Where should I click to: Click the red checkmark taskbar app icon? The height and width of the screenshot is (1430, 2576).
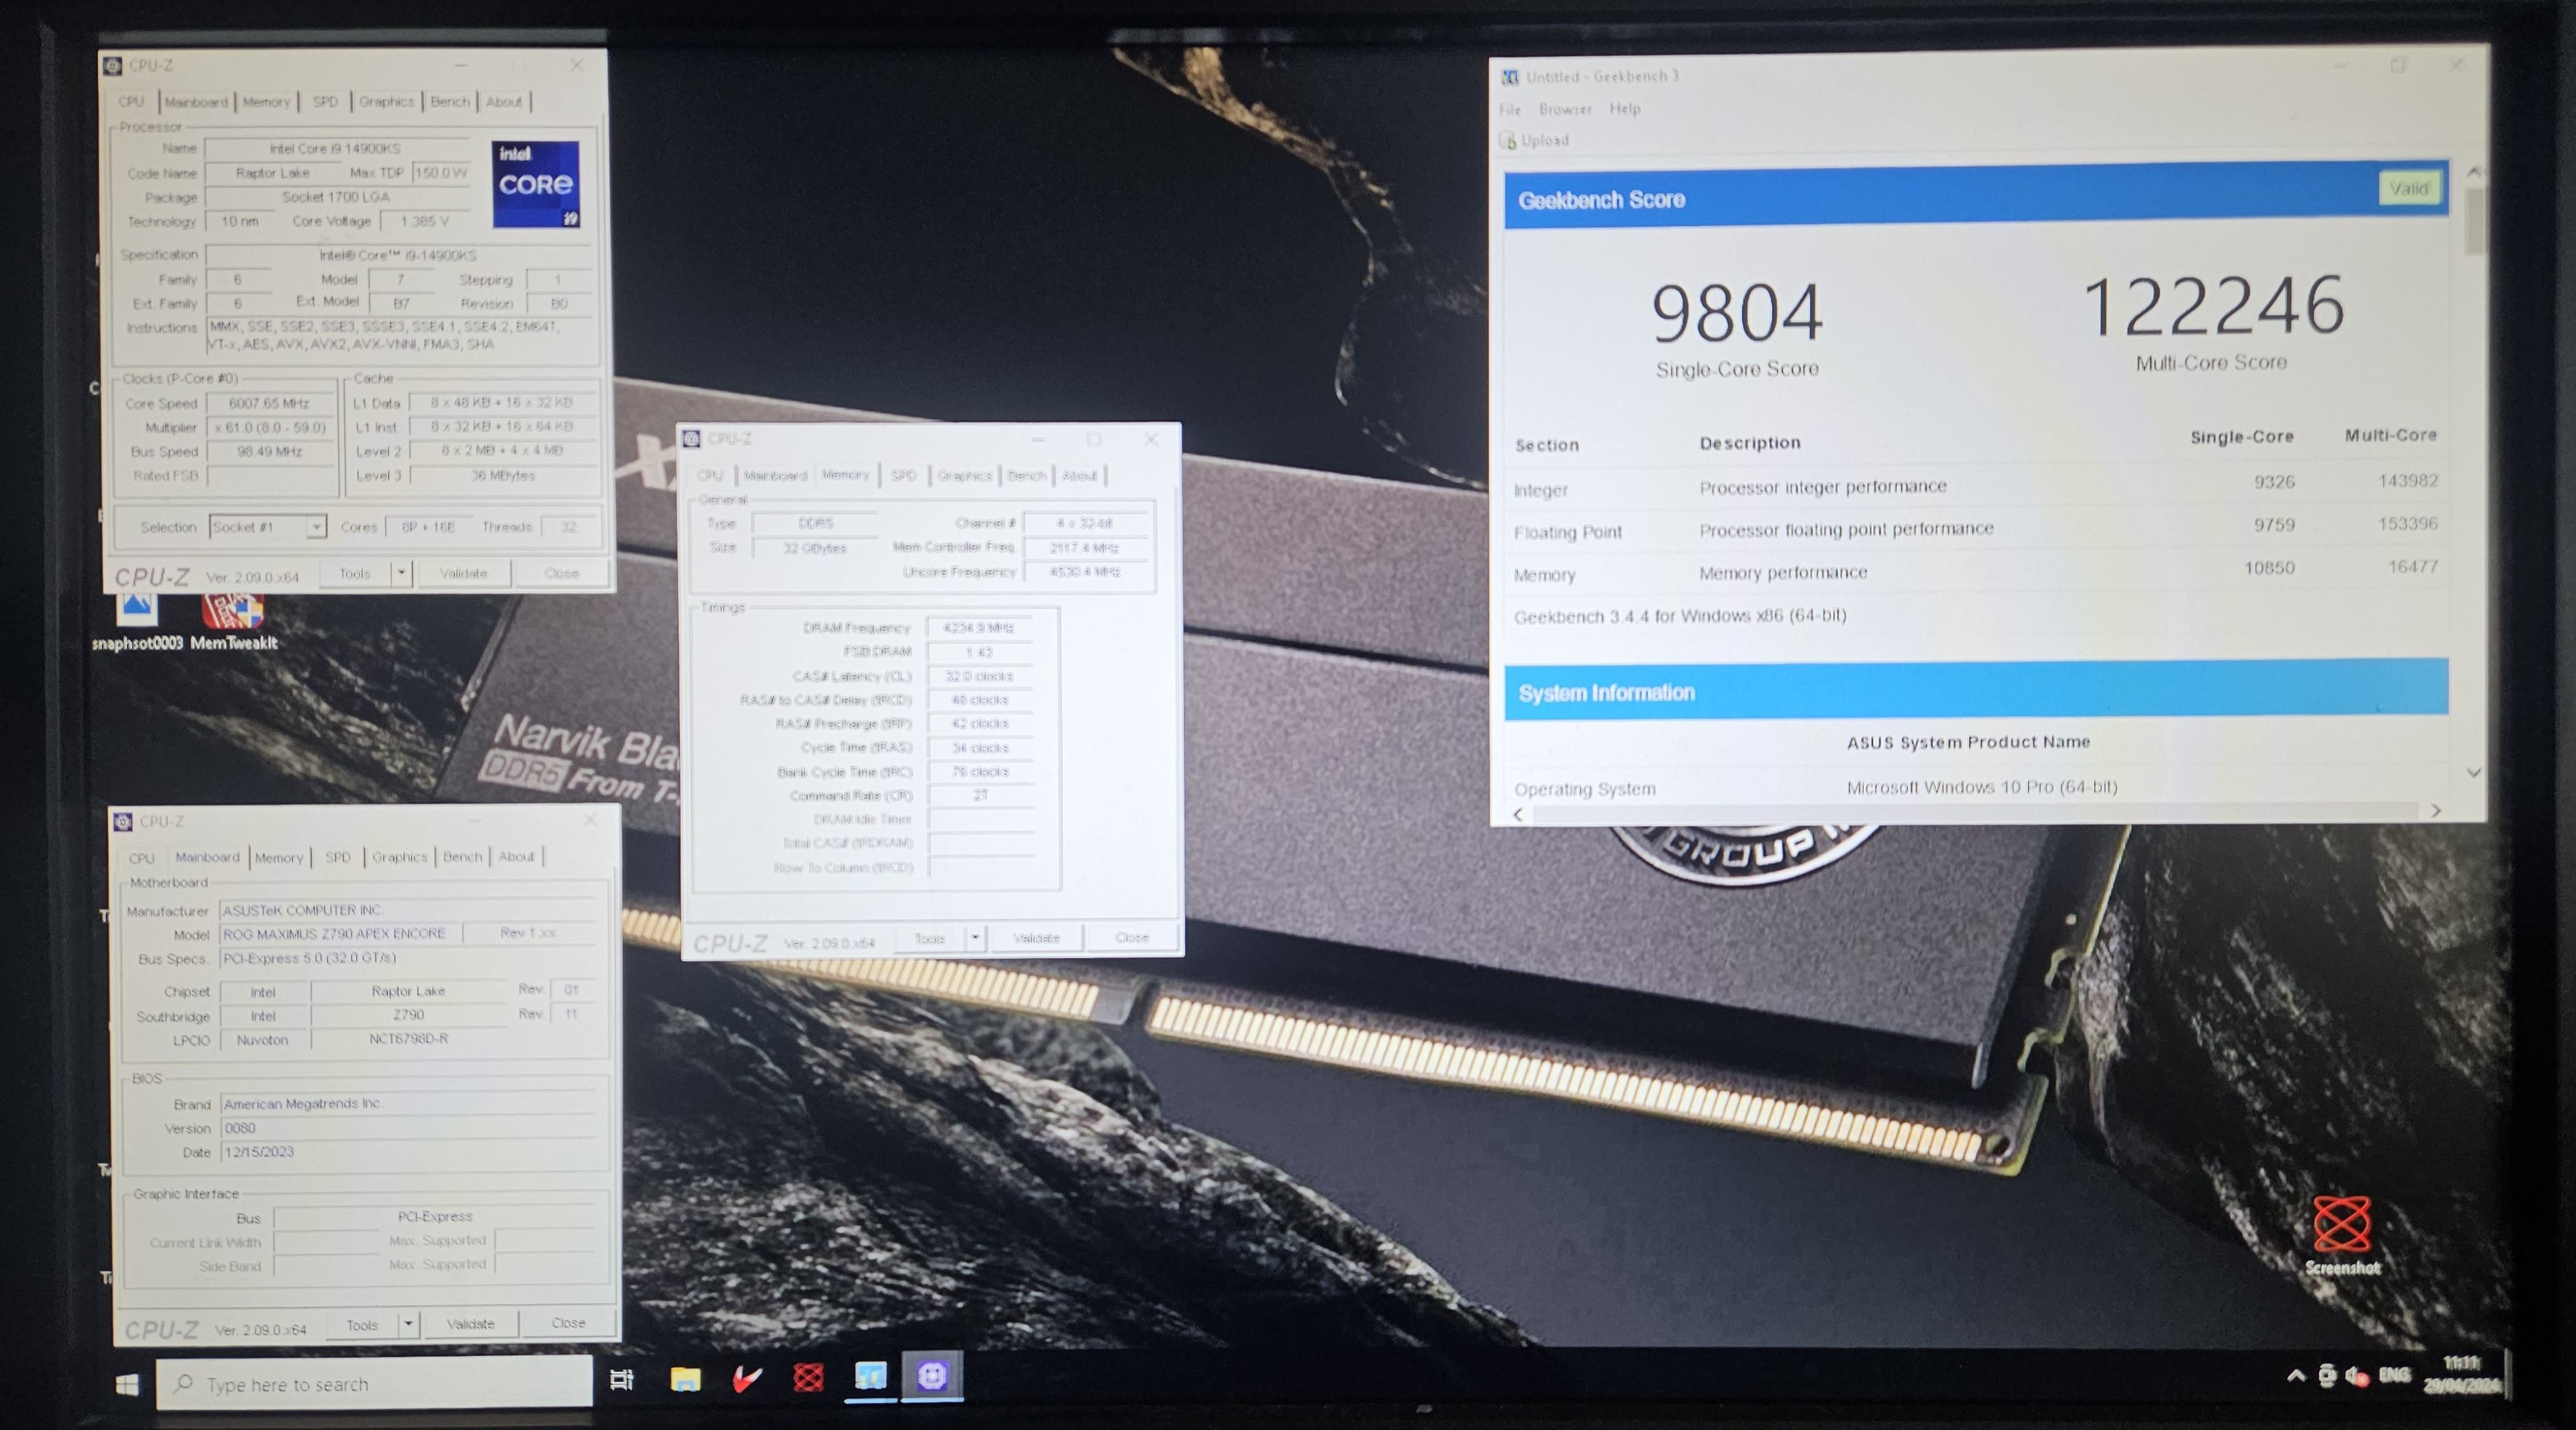click(x=747, y=1379)
